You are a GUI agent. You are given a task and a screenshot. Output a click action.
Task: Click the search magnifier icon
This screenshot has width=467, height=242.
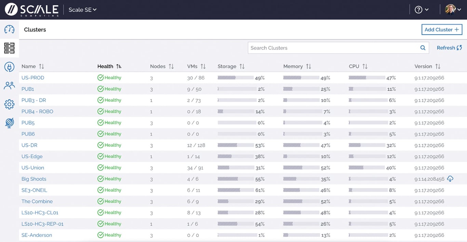[x=423, y=48]
